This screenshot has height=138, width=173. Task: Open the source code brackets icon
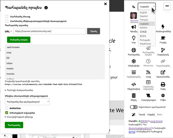click(x=134, y=85)
